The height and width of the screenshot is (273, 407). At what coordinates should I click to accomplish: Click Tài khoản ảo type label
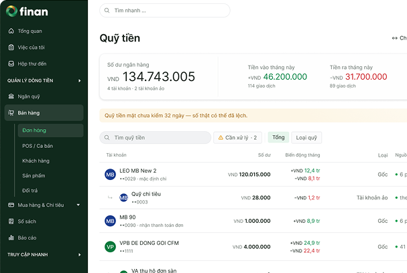pyautogui.click(x=372, y=197)
